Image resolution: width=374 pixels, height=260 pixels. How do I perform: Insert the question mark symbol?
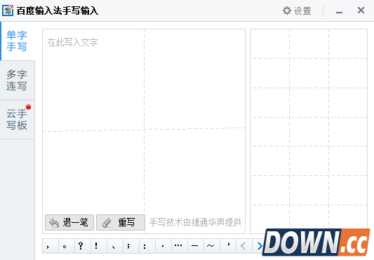83,246
